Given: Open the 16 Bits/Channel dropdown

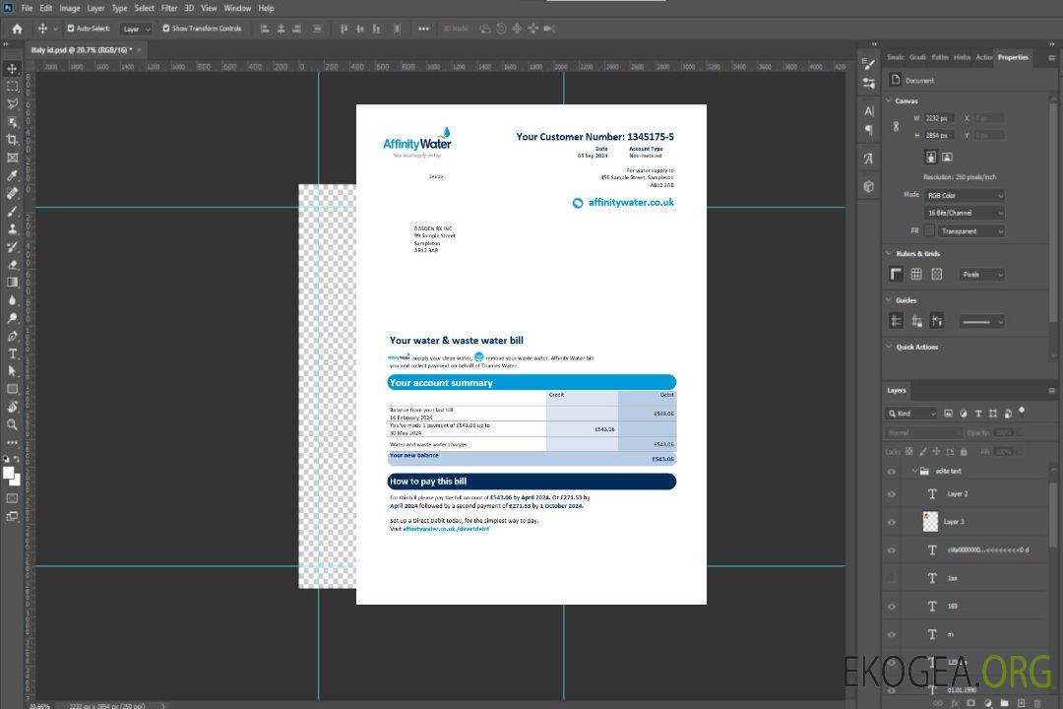Looking at the screenshot, I should [964, 213].
